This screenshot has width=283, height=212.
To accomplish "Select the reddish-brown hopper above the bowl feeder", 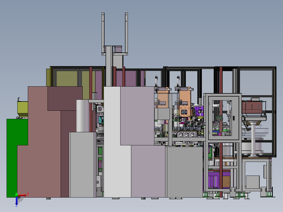I will (252, 108).
